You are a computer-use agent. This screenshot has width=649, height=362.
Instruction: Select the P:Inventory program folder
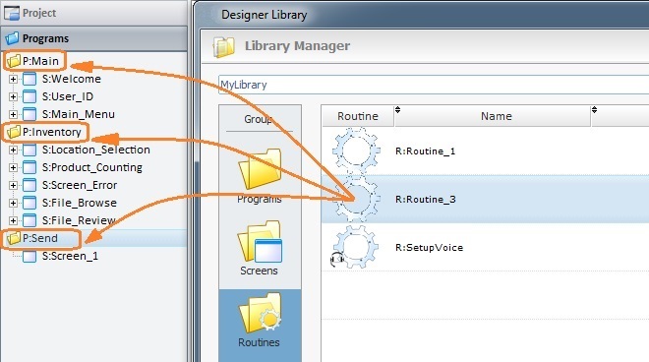(44, 132)
